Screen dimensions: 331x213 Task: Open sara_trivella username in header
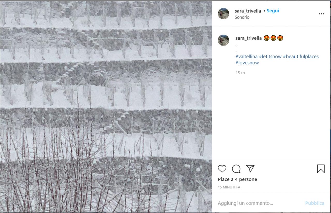248,11
